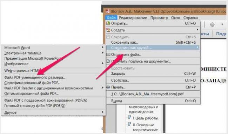This screenshot has width=228, height=134.
Task: Open the Редактирование menu
Action: pyautogui.click(x=133, y=18)
